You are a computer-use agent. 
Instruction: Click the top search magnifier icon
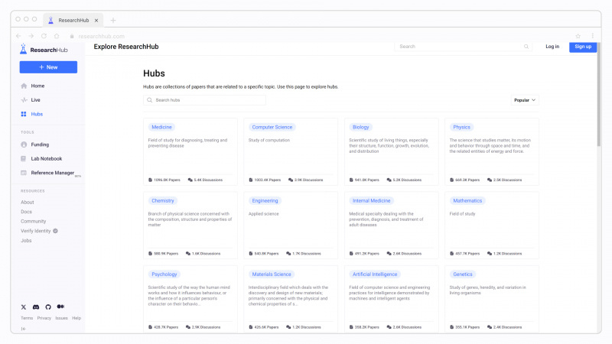[526, 47]
